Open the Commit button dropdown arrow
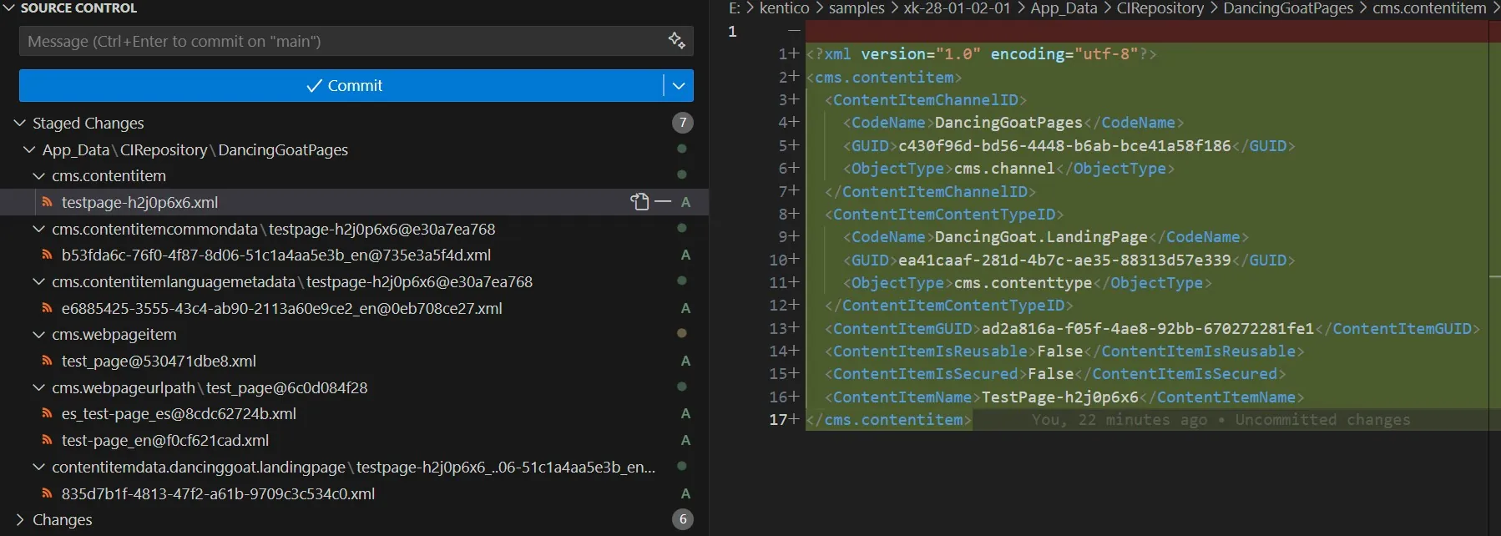Viewport: 1501px width, 536px height. [679, 85]
